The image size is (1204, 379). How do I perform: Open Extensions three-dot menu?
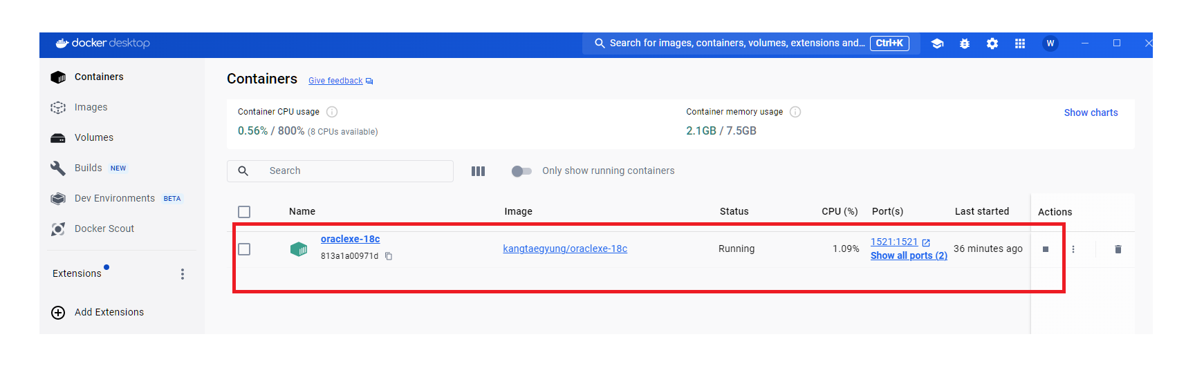[183, 274]
